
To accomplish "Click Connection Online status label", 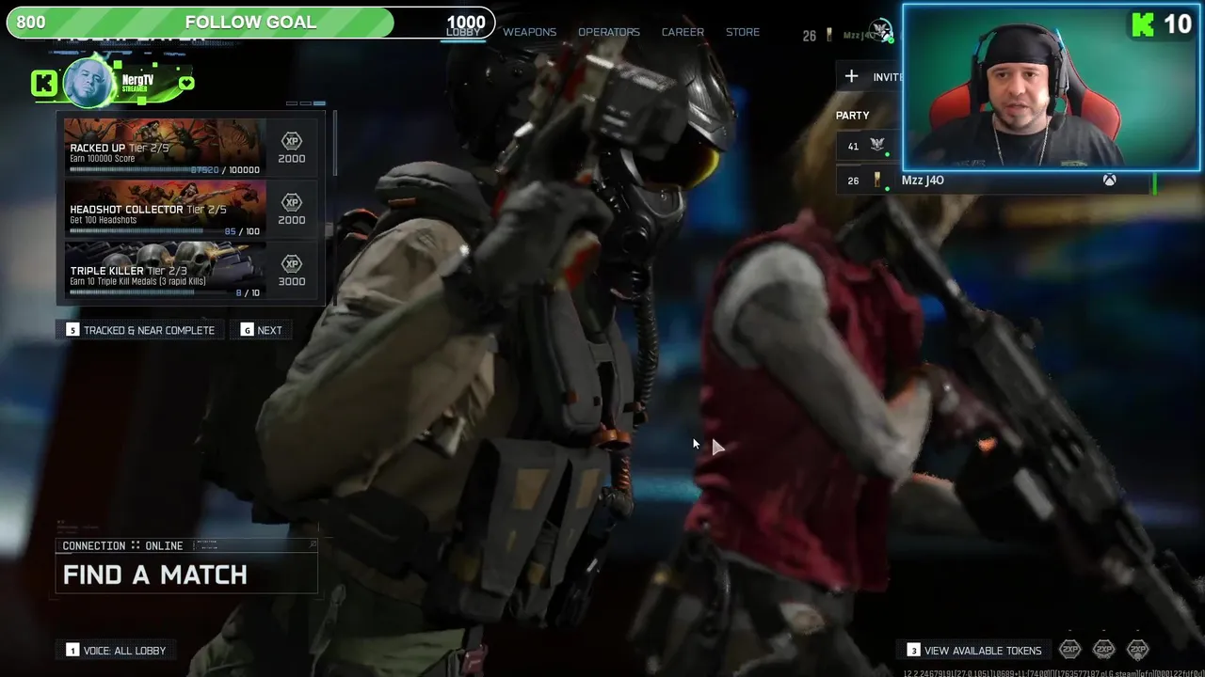I will (x=122, y=546).
